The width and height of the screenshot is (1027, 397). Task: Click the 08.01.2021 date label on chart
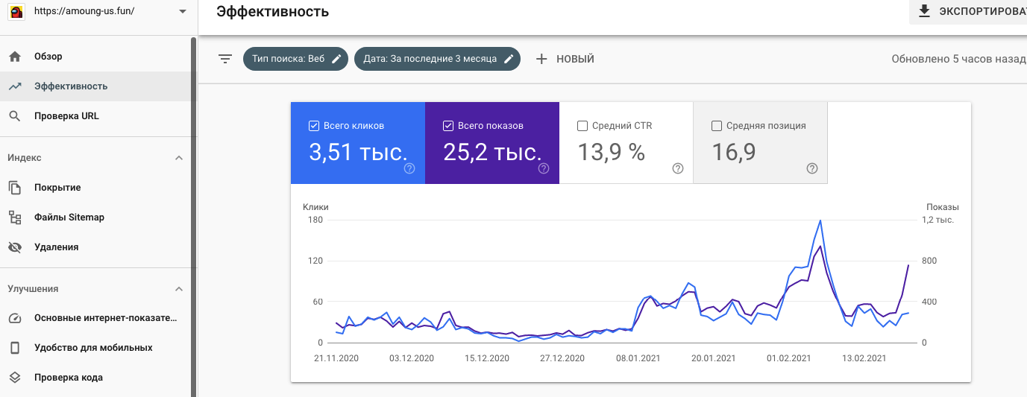pyautogui.click(x=638, y=358)
